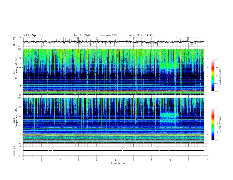Screen dimensions: 233x180
Task: Click the upper color bar for ch.1
Action: (213, 75)
